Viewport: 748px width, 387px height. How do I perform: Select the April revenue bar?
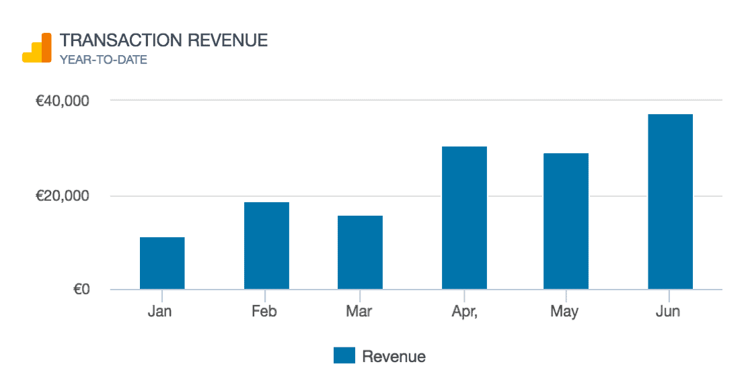click(x=464, y=218)
